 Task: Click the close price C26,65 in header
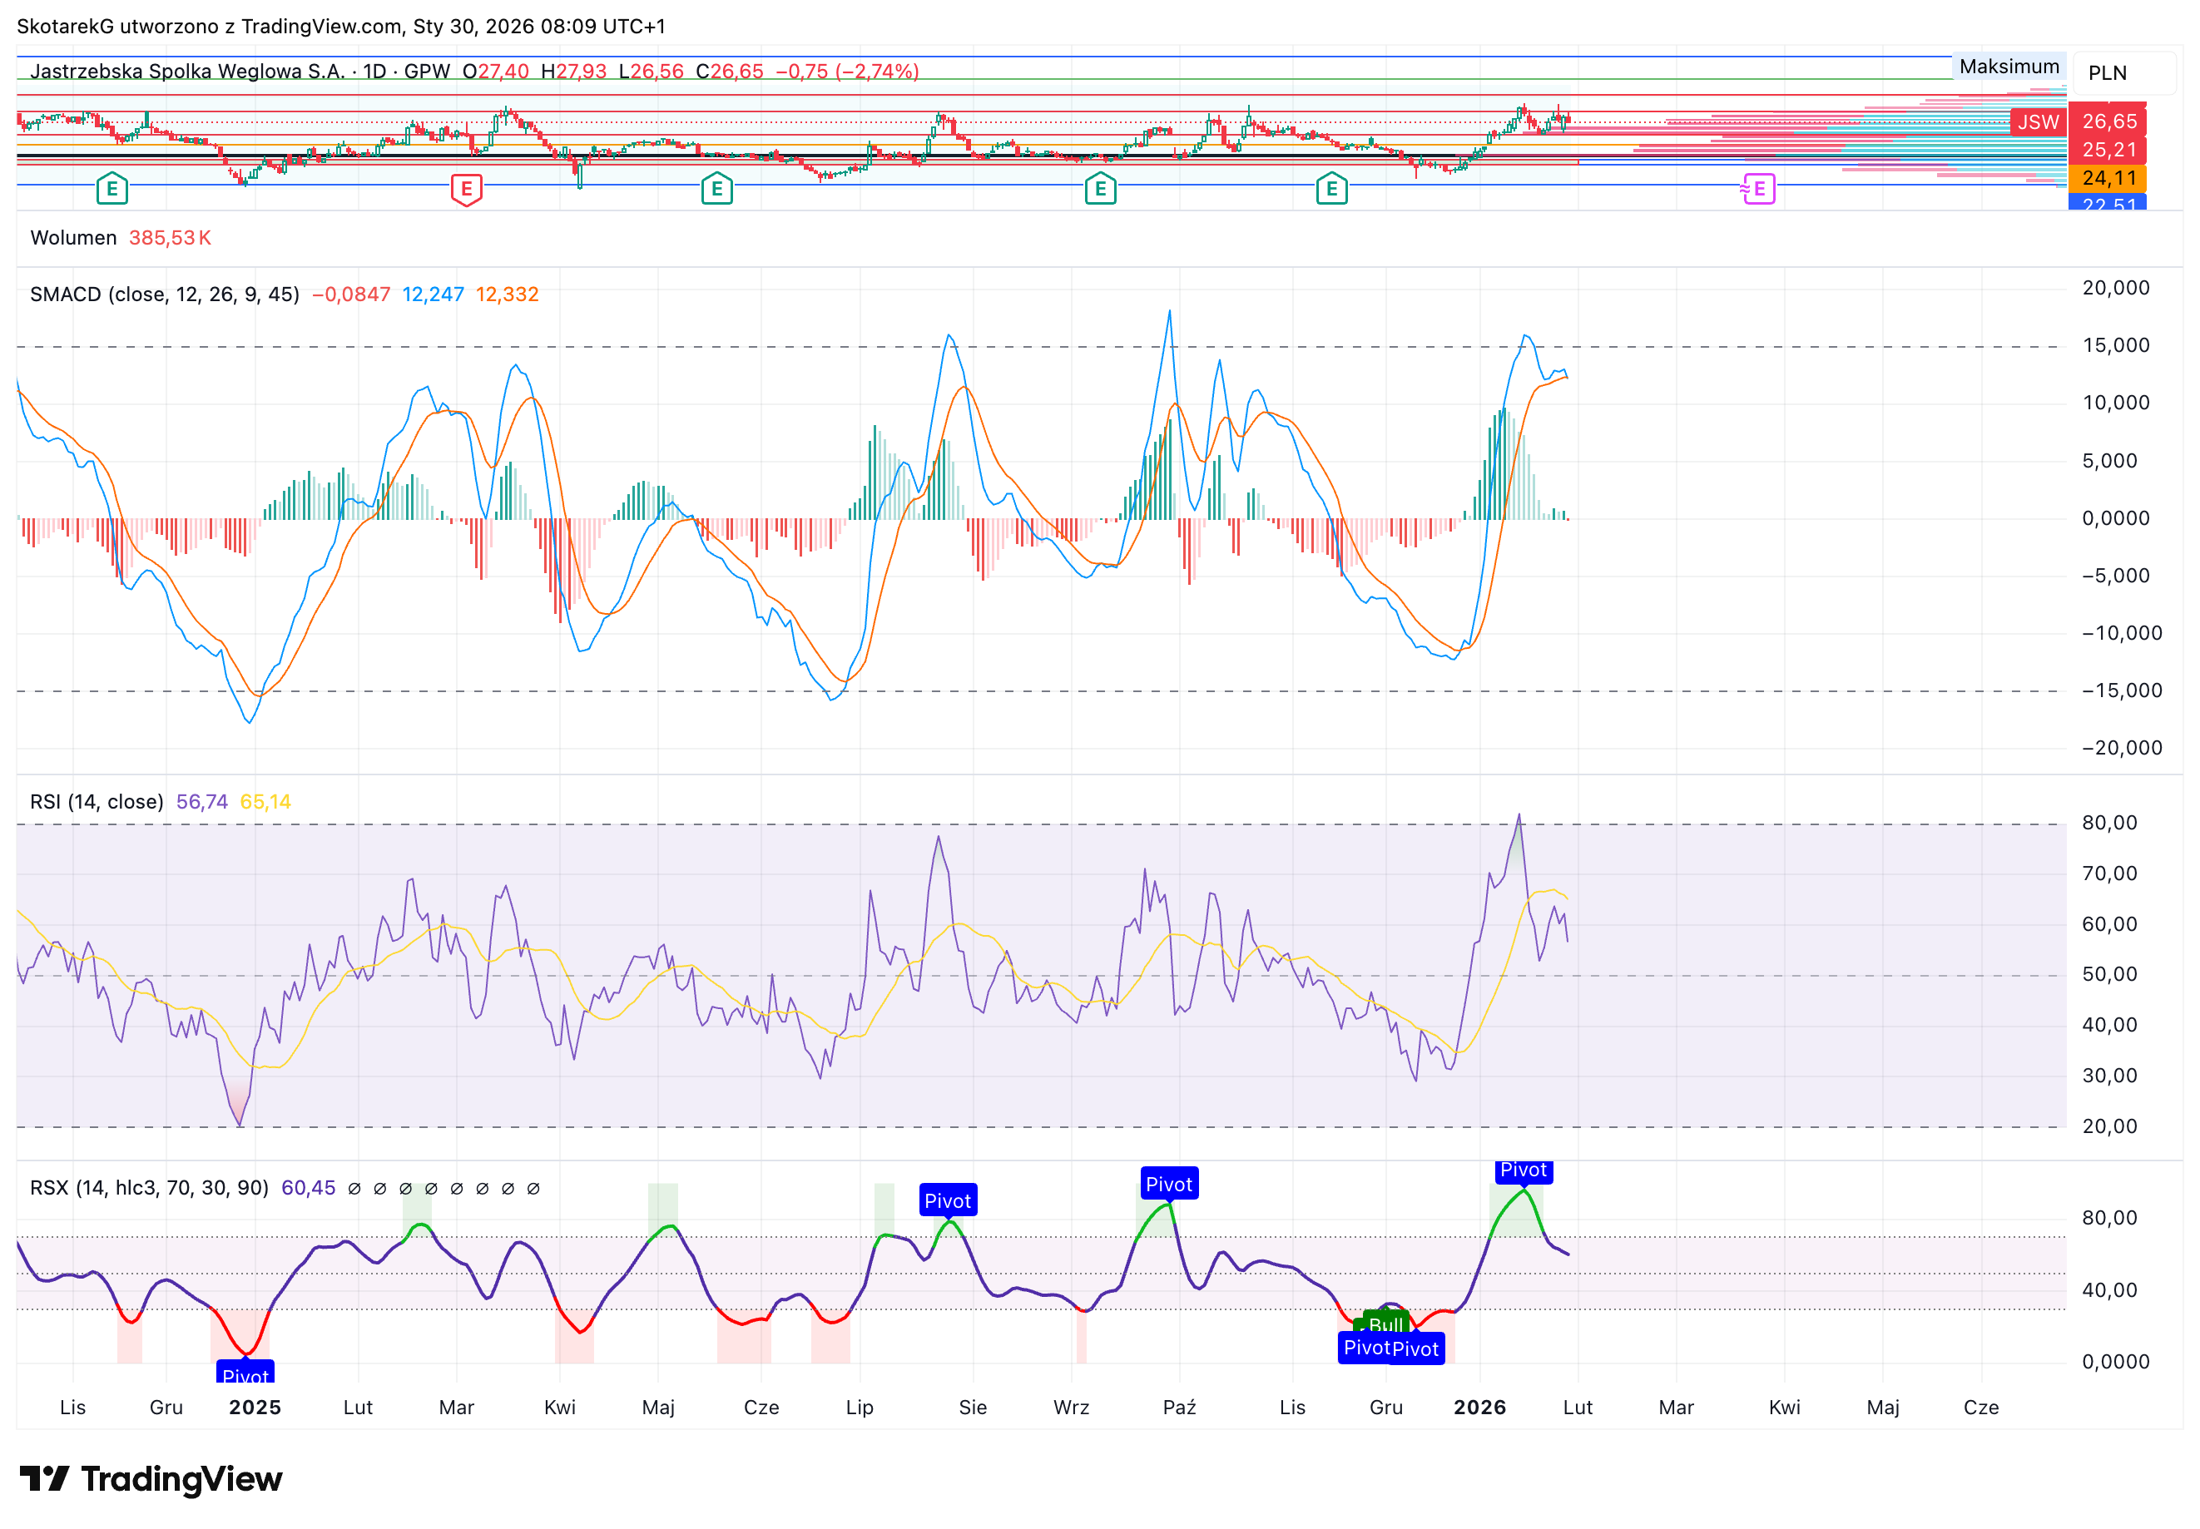(x=729, y=71)
